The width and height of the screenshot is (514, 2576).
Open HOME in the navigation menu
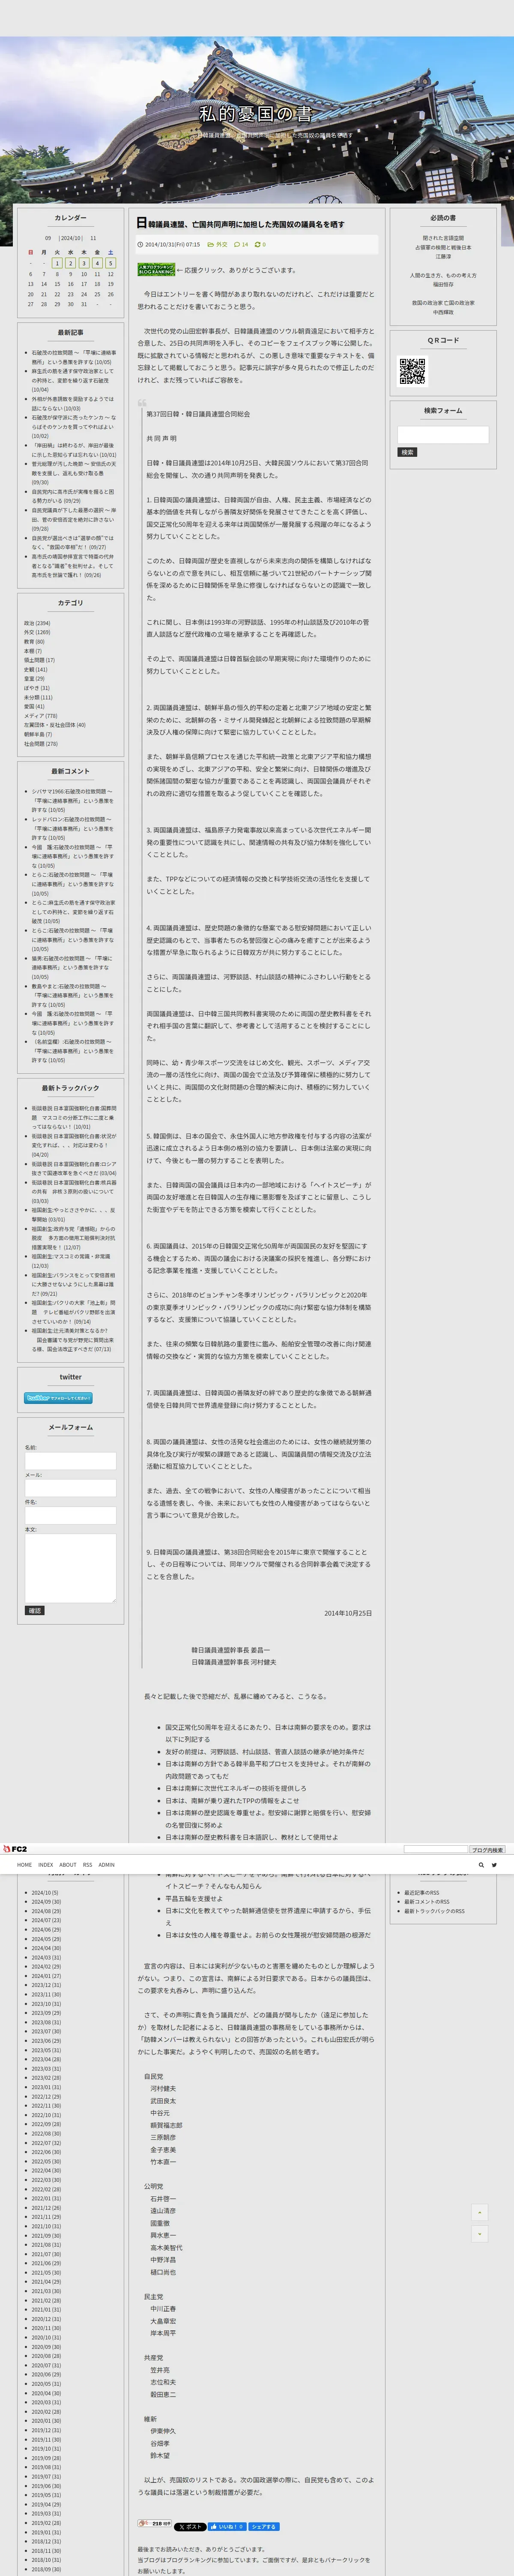[24, 1864]
